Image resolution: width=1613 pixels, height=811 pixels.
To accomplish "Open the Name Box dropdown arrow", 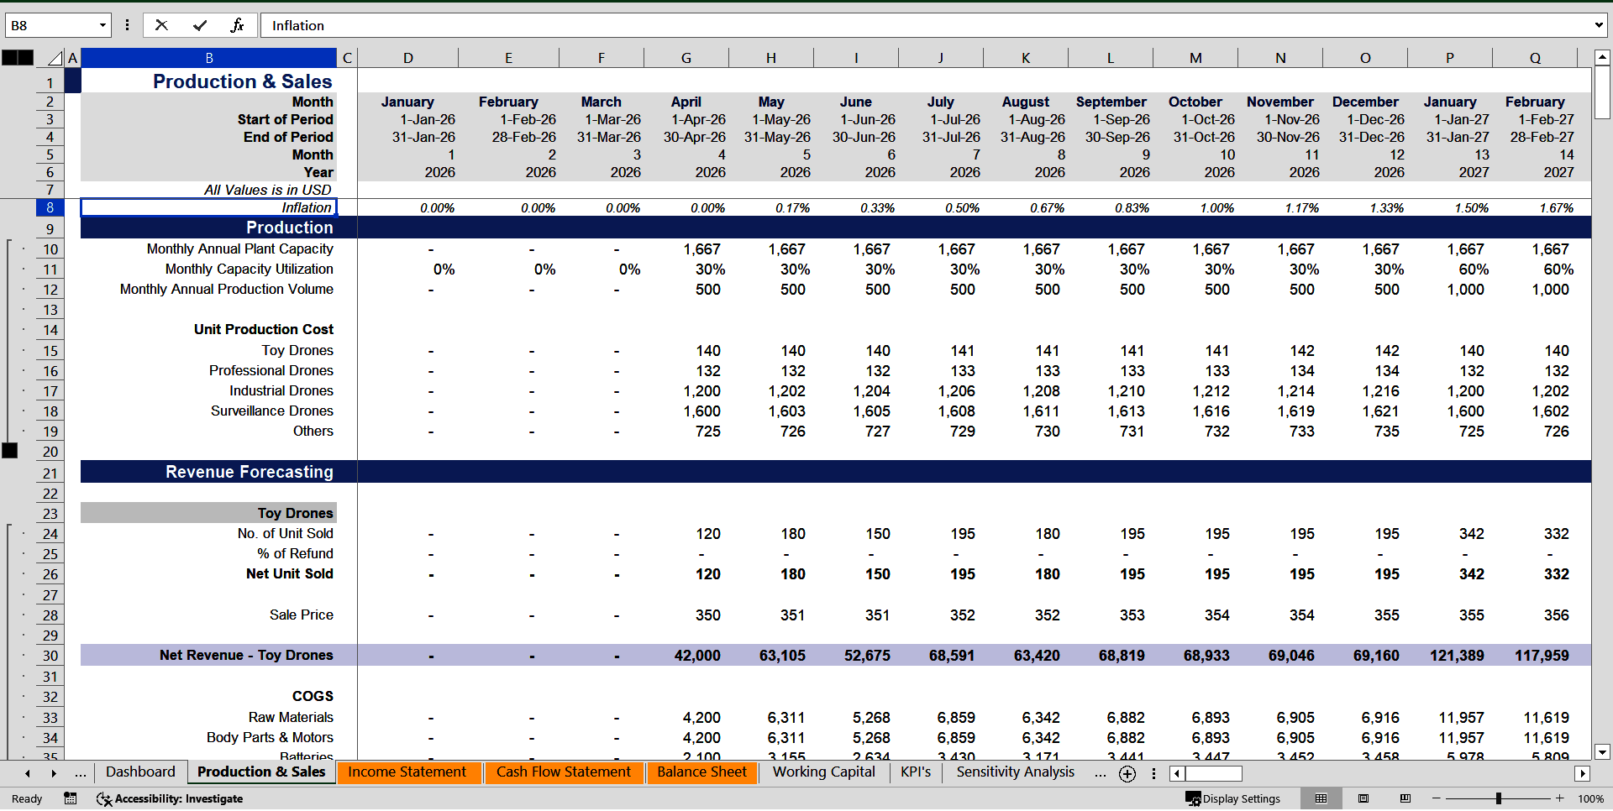I will [x=102, y=25].
